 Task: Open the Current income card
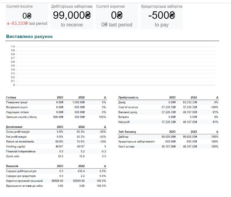tap(27, 16)
